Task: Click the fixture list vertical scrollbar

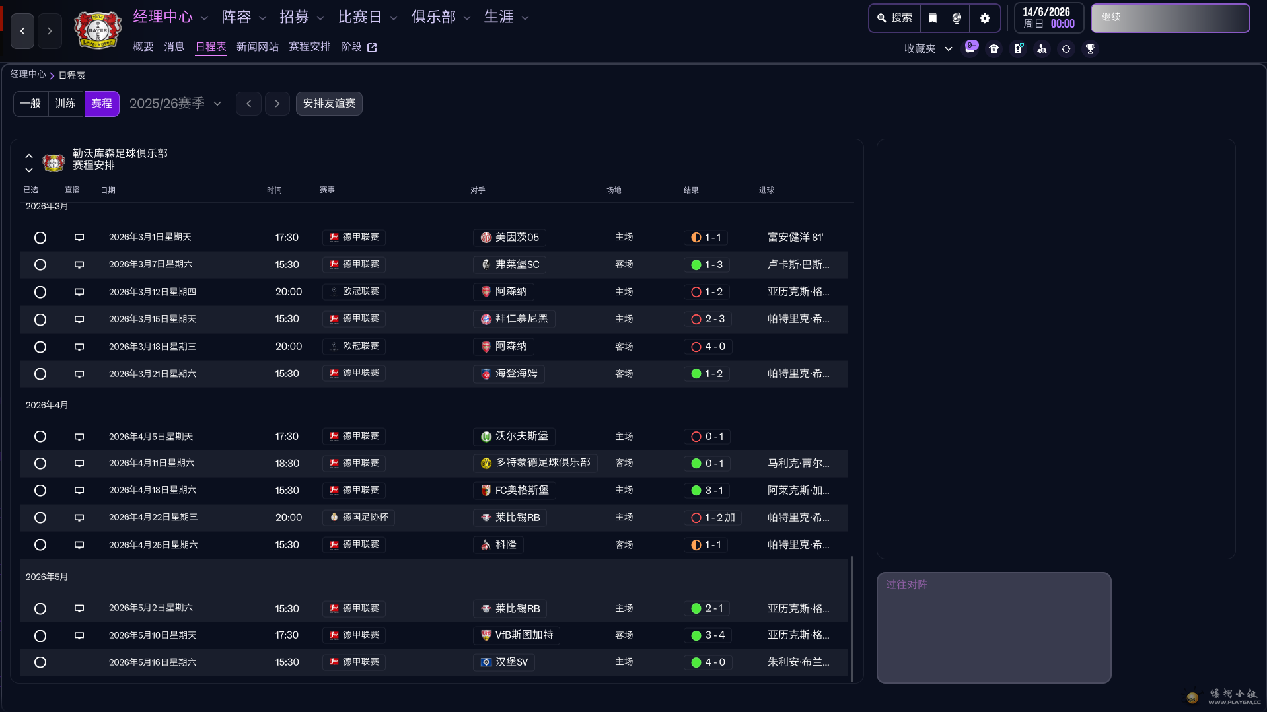Action: [x=851, y=618]
